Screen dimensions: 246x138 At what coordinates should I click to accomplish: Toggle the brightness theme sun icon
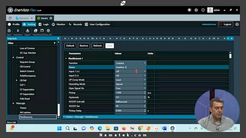(x=189, y=10)
